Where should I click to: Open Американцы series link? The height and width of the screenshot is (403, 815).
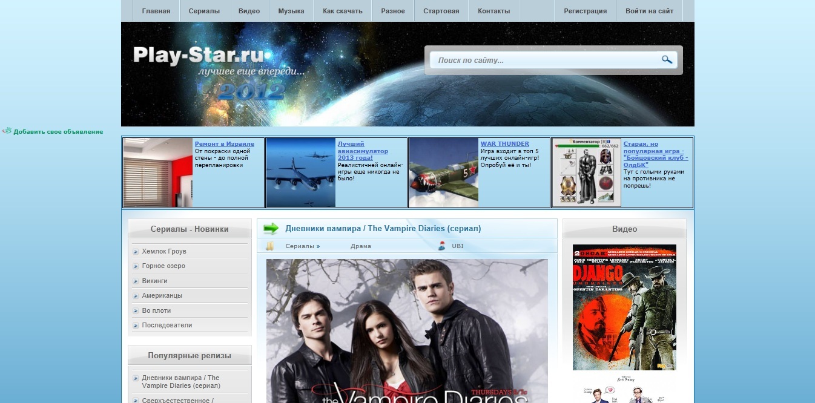(x=162, y=296)
